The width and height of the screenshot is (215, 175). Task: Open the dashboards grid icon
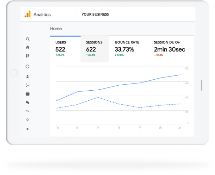[x=27, y=56]
